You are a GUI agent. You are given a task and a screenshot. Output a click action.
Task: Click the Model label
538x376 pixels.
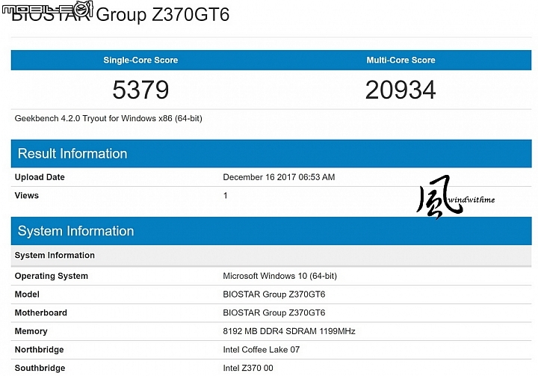pyautogui.click(x=27, y=295)
